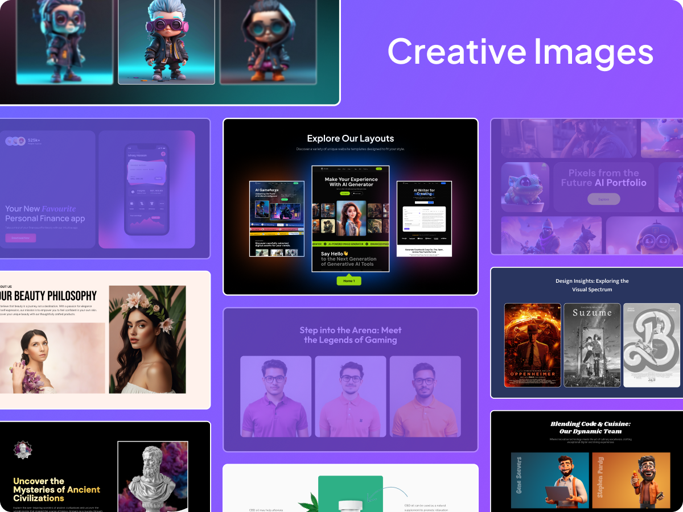Tap the three-dots more icon in phone app

(x=162, y=203)
